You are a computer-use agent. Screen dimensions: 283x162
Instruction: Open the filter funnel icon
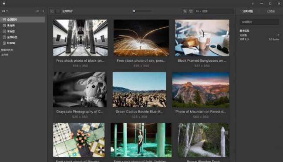[191, 11]
